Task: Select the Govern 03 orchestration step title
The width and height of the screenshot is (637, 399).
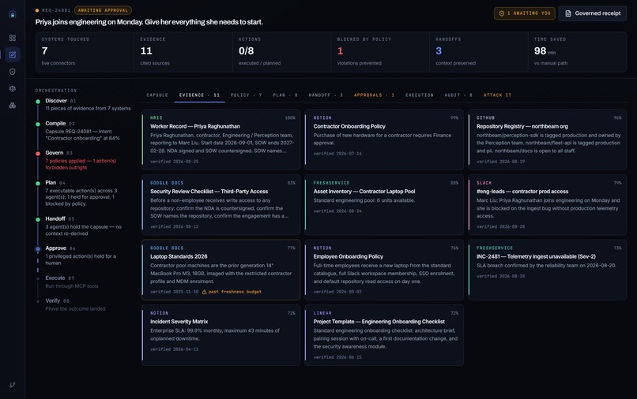Action: (59, 153)
